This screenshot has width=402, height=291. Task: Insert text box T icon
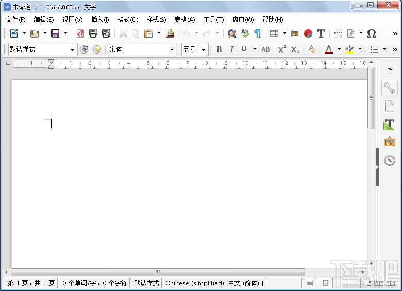(321, 33)
